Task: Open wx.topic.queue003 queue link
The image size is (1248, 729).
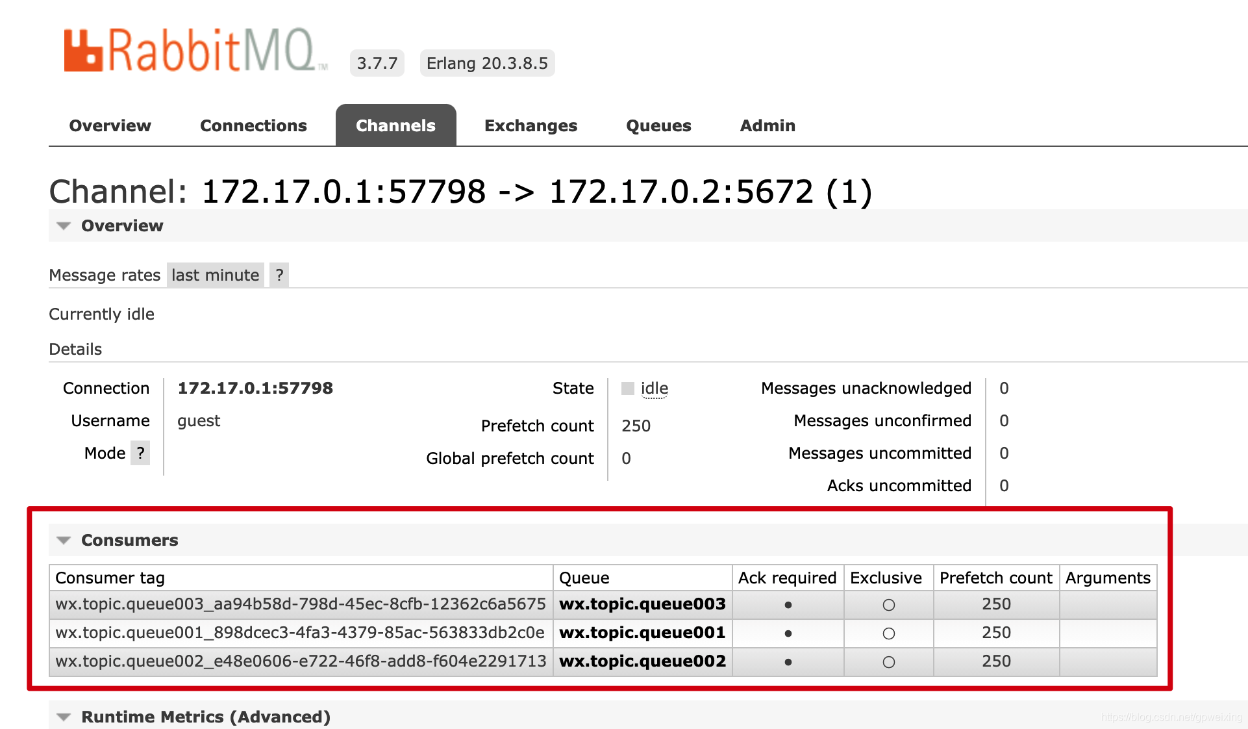Action: (x=642, y=604)
